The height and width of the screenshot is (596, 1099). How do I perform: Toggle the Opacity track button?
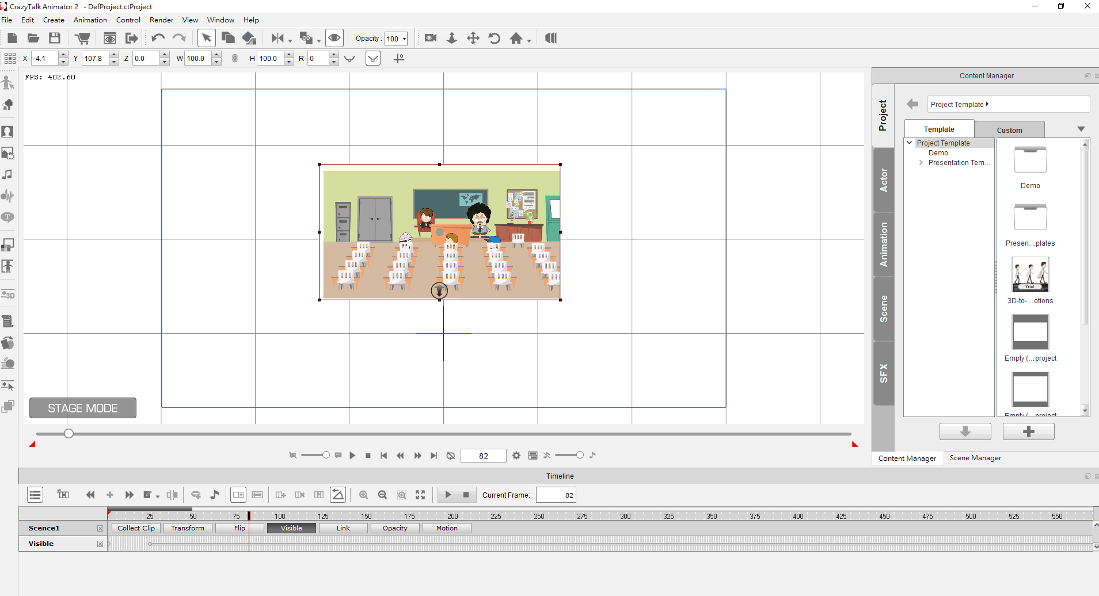click(395, 528)
